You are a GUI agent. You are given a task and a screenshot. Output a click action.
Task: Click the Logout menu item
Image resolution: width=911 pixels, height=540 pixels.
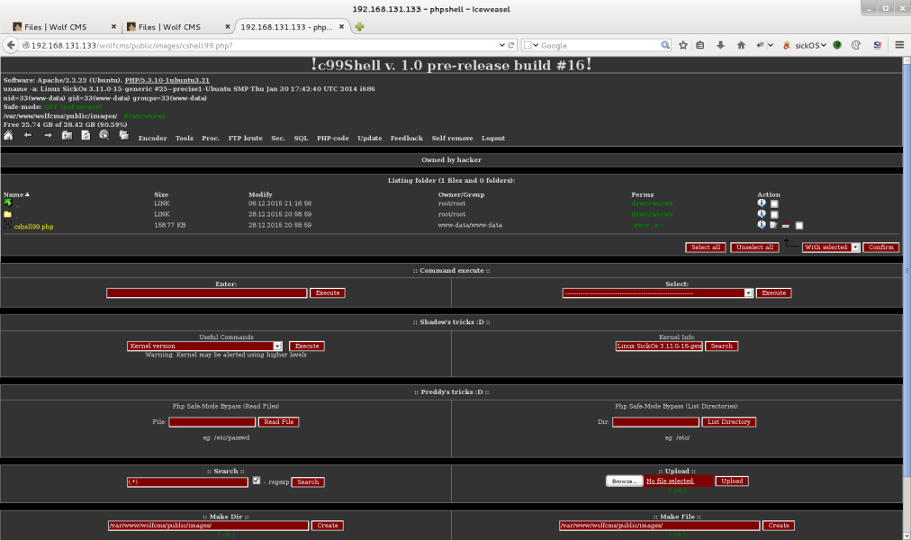coord(493,139)
